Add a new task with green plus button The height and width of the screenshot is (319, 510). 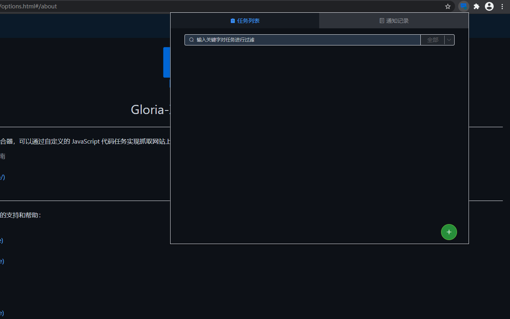tap(449, 232)
